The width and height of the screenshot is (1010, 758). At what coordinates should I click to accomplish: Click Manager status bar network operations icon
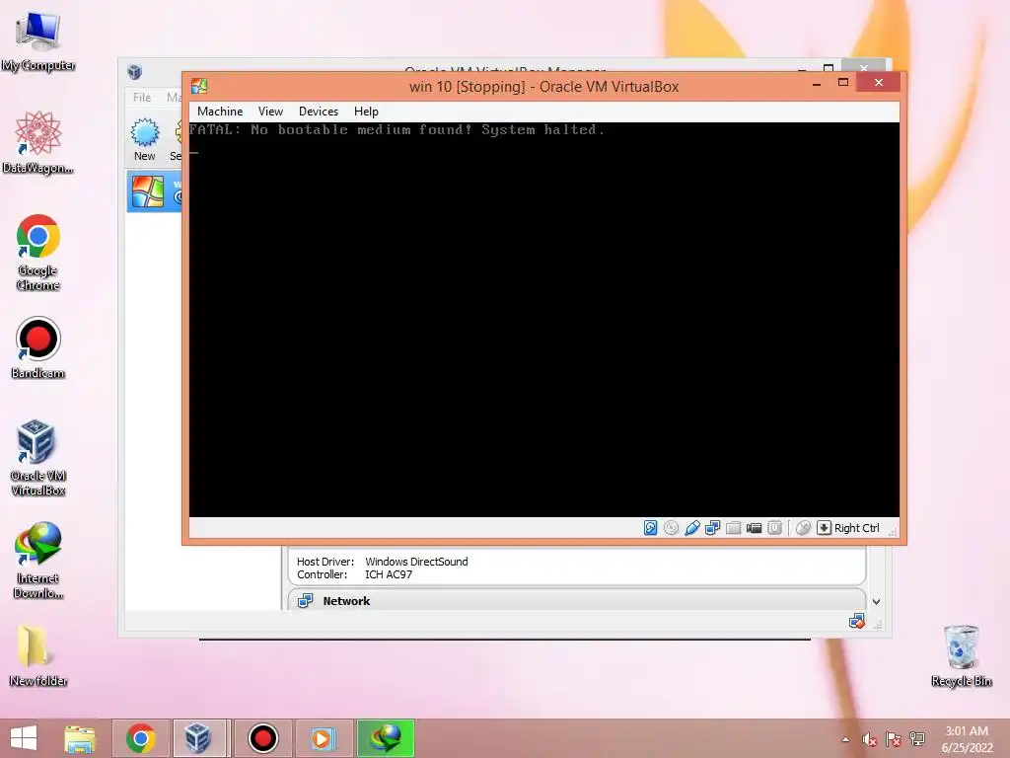click(857, 622)
